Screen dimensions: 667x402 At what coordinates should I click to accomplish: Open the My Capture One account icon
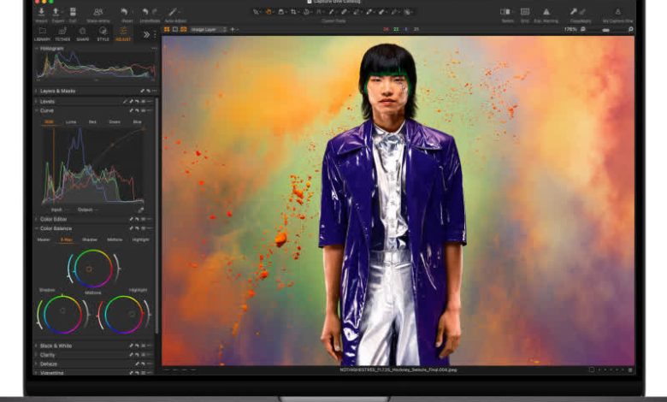point(617,13)
